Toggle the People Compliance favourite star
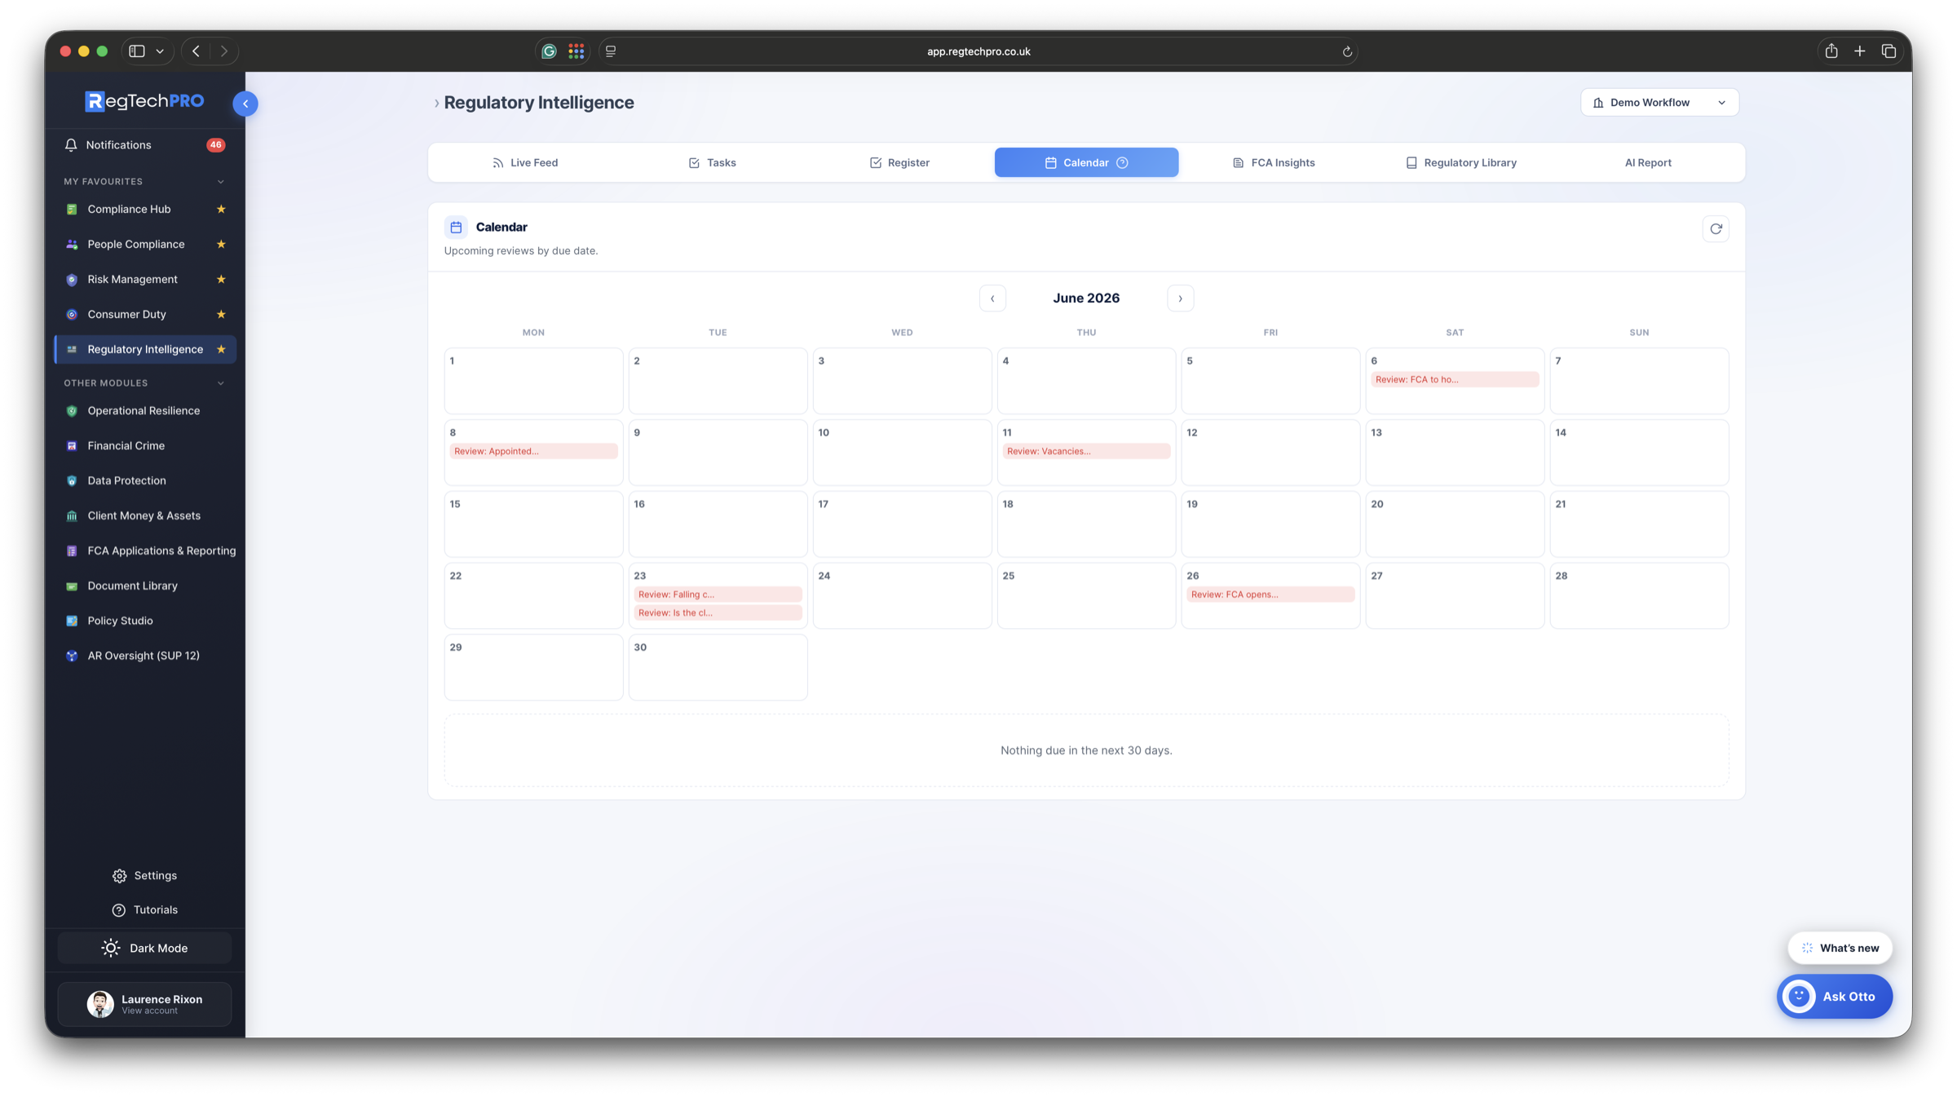Image resolution: width=1957 pixels, height=1097 pixels. [x=221, y=245]
